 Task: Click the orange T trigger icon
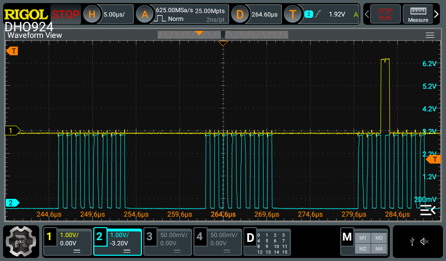click(293, 14)
